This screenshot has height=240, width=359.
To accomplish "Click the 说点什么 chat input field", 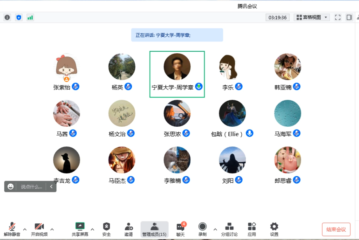I will 31,187.
